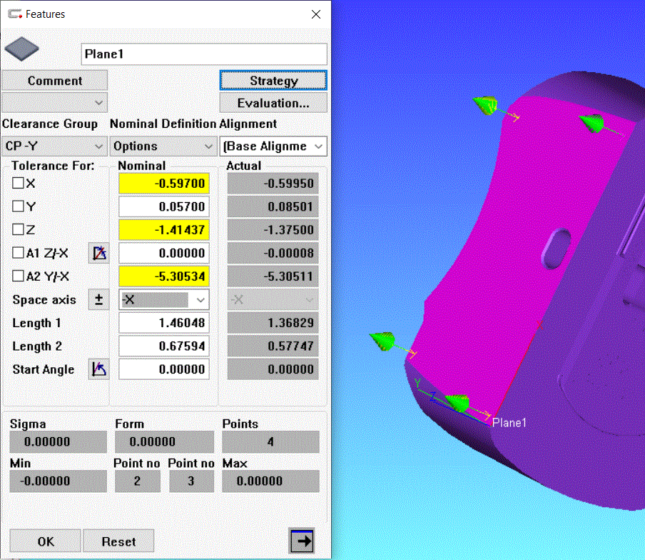645x560 pixels.
Task: Click the Features window title icon
Action: click(14, 14)
